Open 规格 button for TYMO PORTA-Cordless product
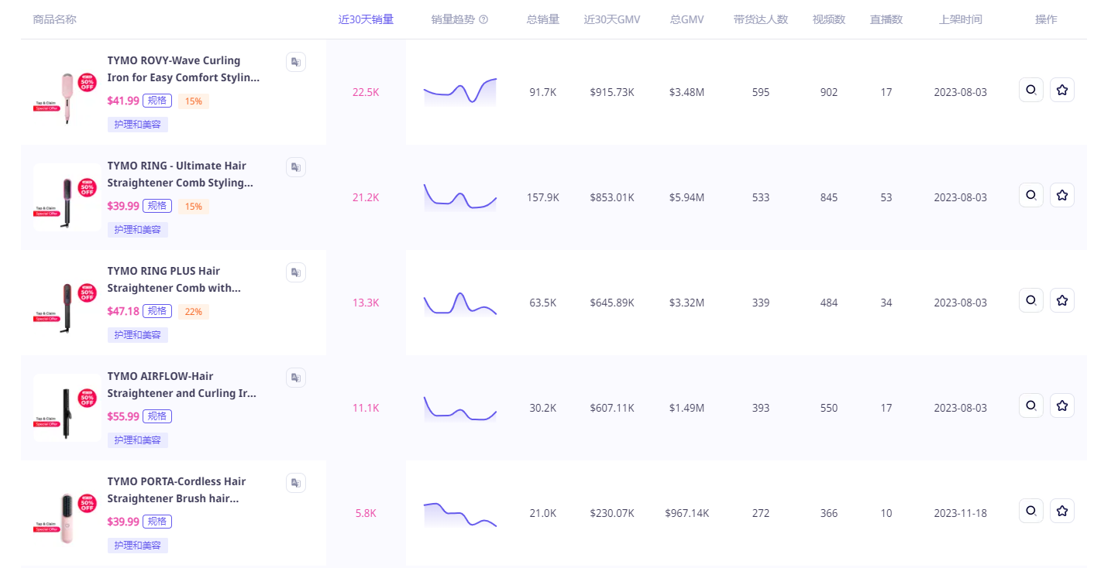The image size is (1094, 568). (157, 522)
